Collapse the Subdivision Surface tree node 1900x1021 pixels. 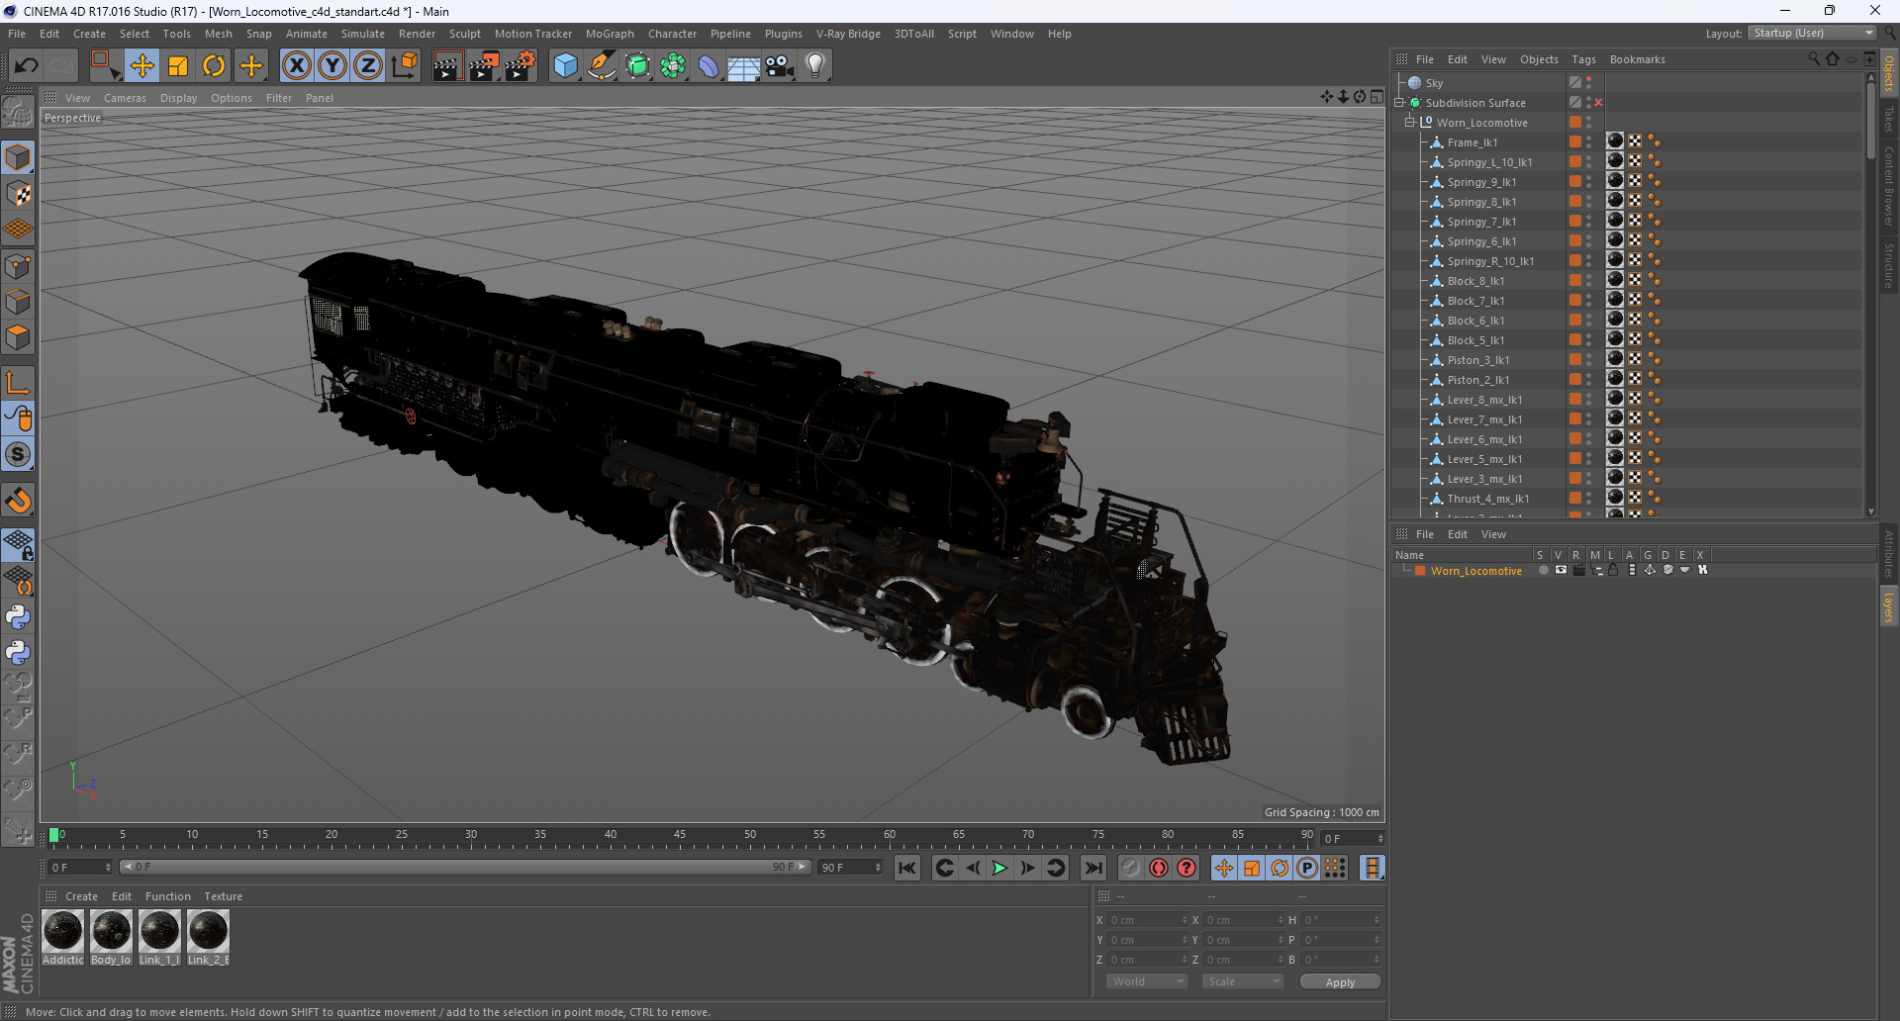pyautogui.click(x=1400, y=103)
